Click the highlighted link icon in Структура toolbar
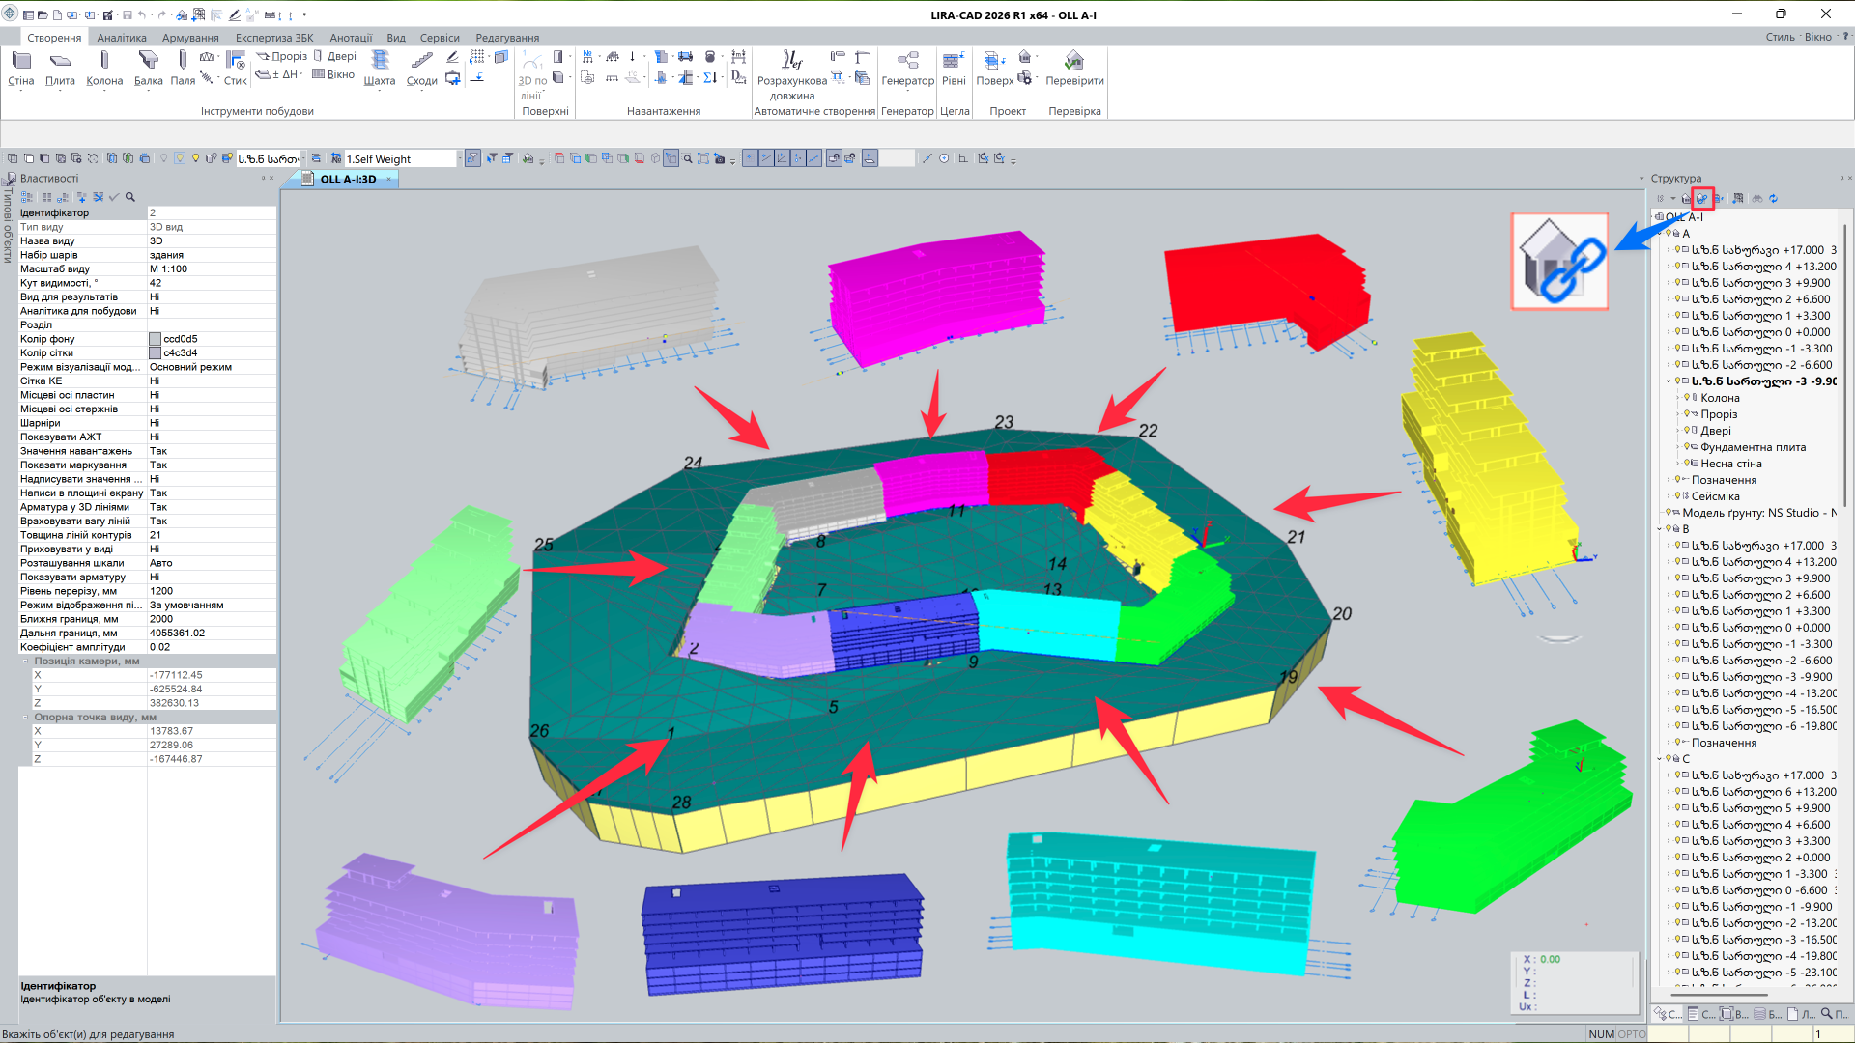The image size is (1855, 1043). [1702, 198]
